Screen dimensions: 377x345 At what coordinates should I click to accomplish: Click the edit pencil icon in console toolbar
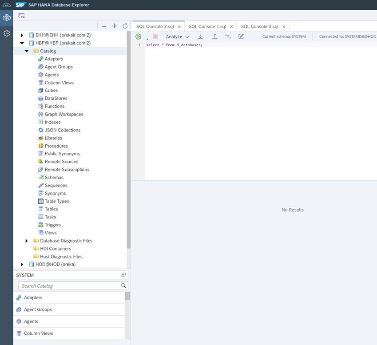click(x=241, y=36)
